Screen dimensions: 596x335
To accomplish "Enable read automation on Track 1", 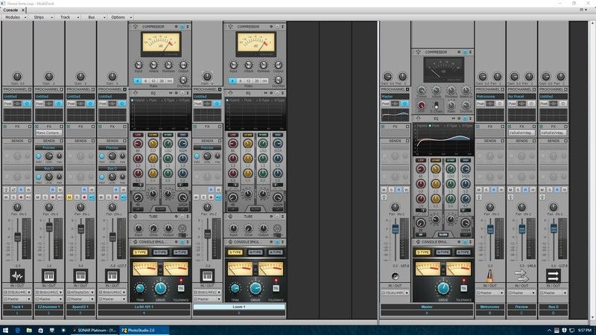I will click(x=21, y=189).
